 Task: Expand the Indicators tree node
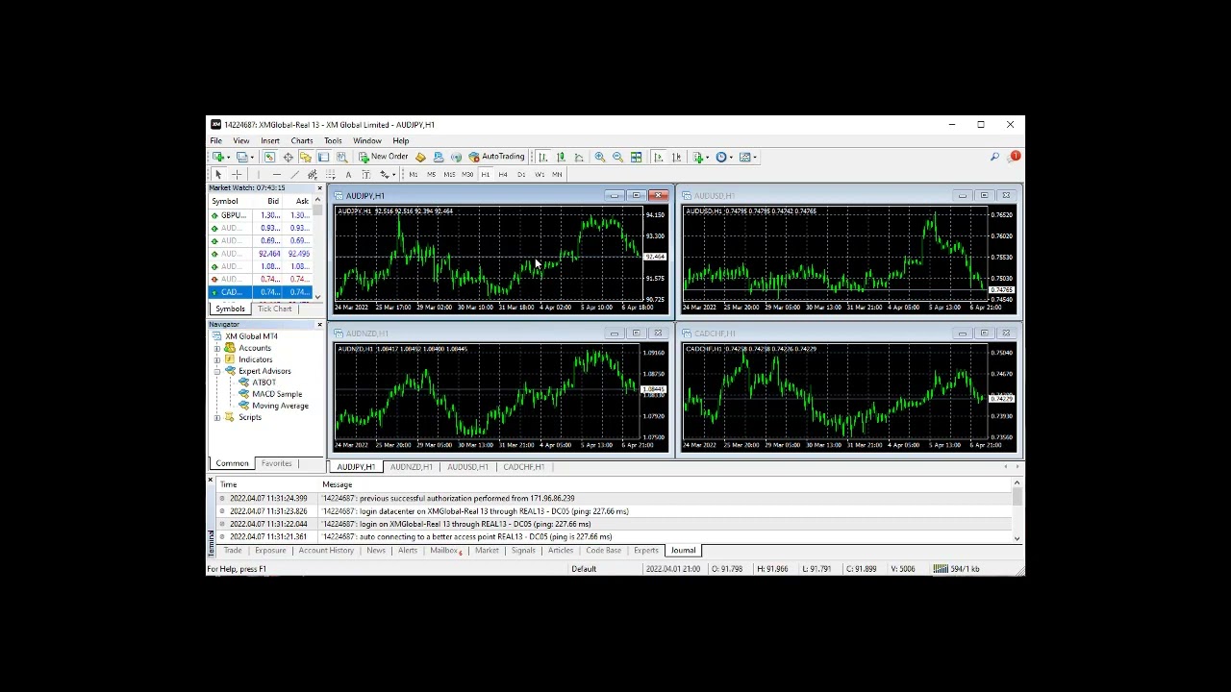pyautogui.click(x=217, y=359)
